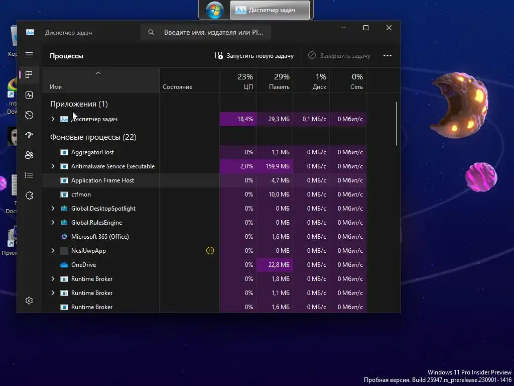Expand the NcsiUwpApp row
The image size is (514, 386).
click(x=53, y=251)
